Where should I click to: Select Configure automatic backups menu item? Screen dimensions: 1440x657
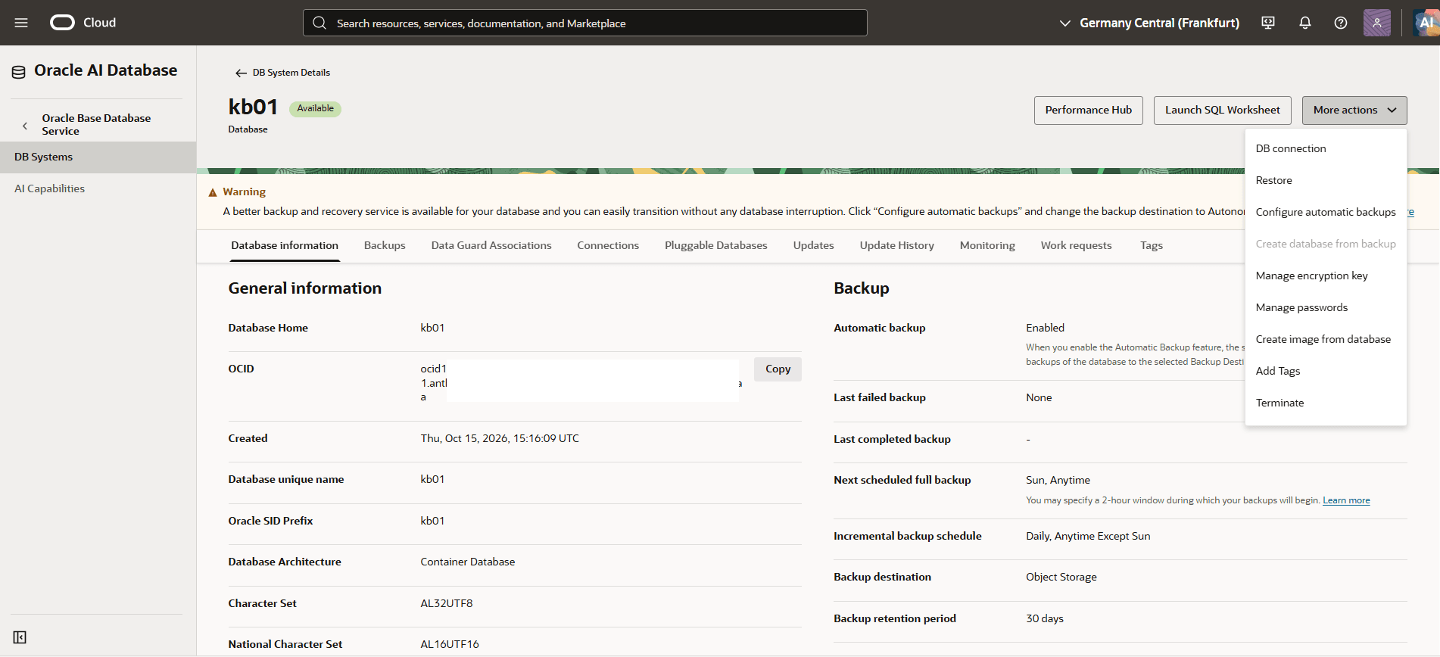[1326, 212]
